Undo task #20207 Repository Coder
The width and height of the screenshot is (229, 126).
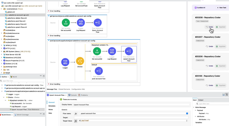pyautogui.click(x=210, y=46)
